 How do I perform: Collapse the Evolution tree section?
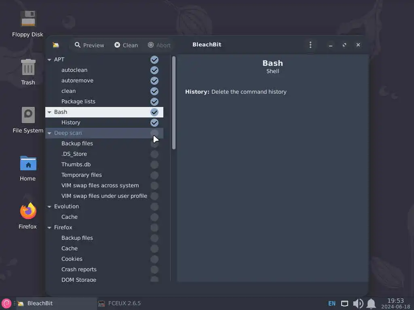49,207
